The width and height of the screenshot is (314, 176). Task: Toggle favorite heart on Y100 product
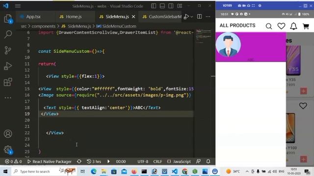303,106
